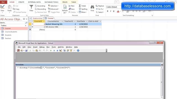
Task: Switch to the CREATE ribbon tab
Action: pos(21,2)
